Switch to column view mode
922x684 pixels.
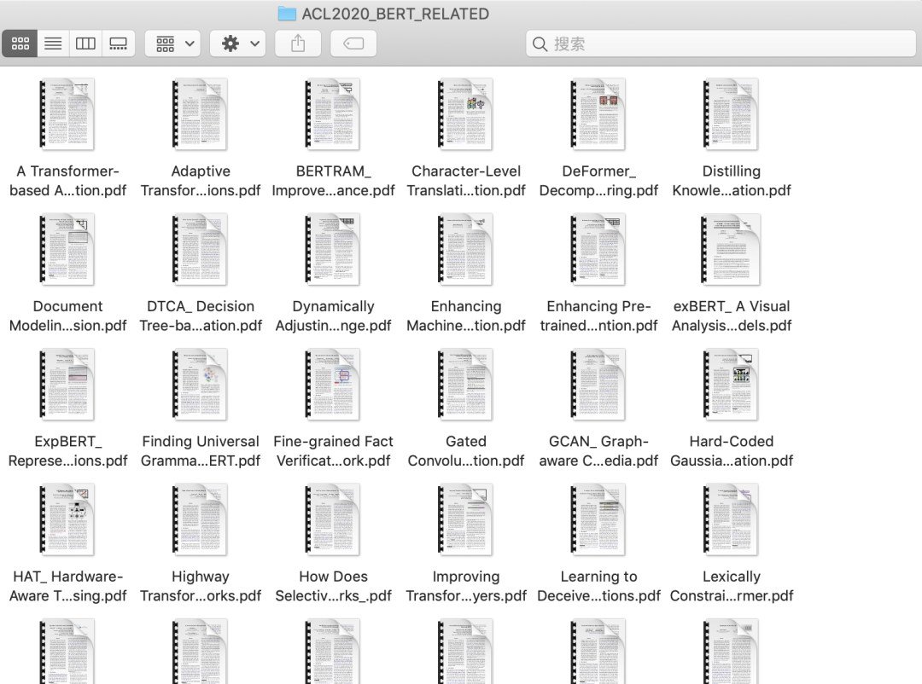coord(85,43)
